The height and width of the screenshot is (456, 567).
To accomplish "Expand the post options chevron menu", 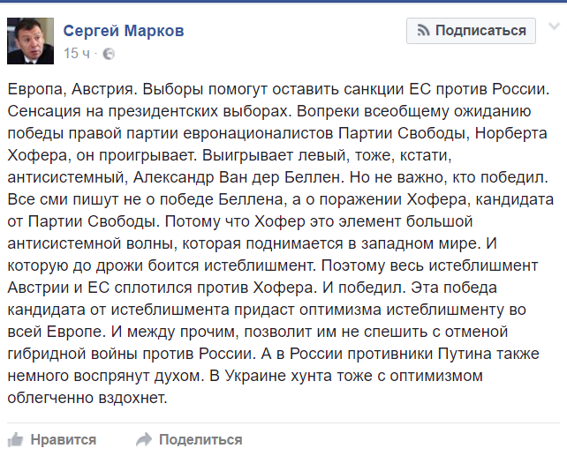I will [x=554, y=26].
